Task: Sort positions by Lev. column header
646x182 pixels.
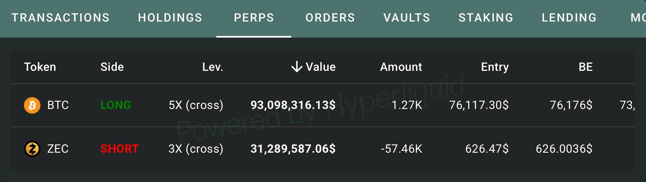Action: click(213, 67)
